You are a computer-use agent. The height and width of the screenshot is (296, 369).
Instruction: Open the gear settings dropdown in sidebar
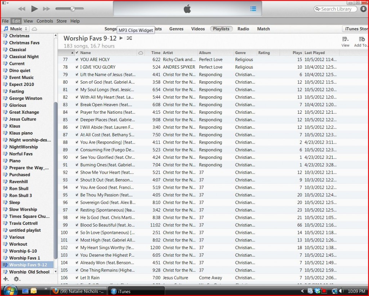pyautogui.click(x=17, y=279)
